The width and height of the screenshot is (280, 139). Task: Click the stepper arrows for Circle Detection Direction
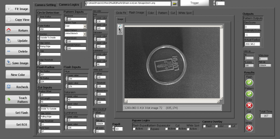(38, 38)
